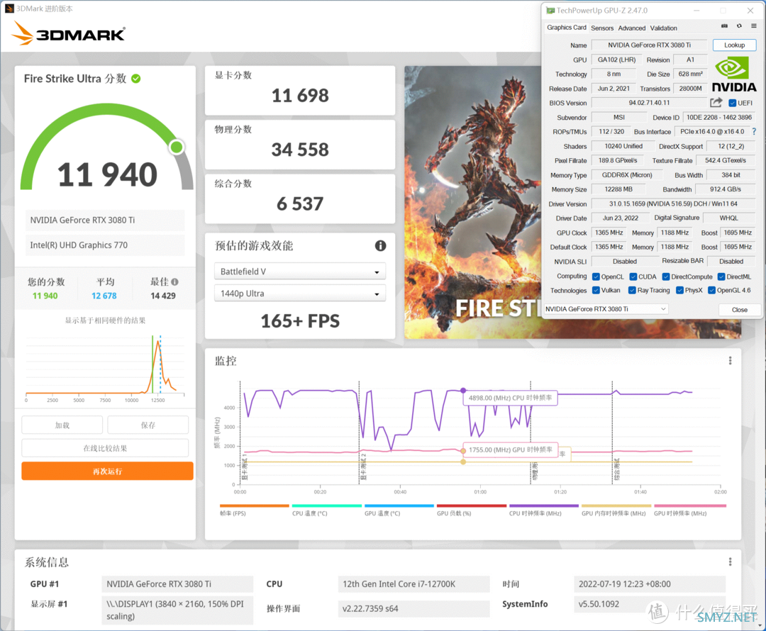Click the Driver Version field

click(x=673, y=203)
